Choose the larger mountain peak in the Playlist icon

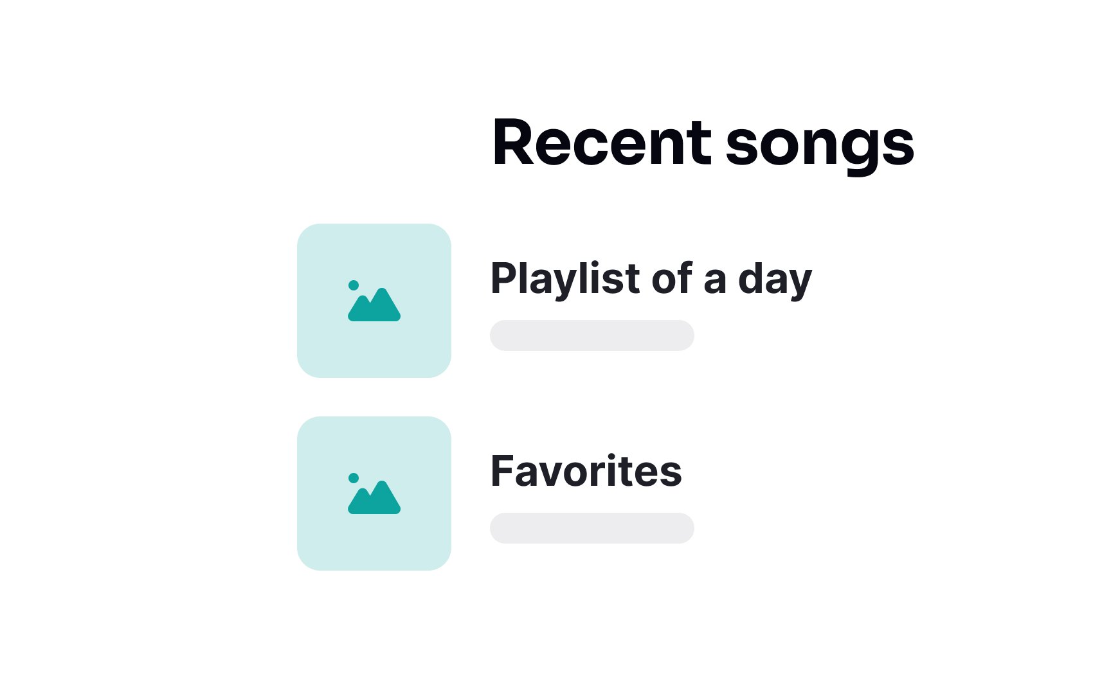tap(384, 306)
